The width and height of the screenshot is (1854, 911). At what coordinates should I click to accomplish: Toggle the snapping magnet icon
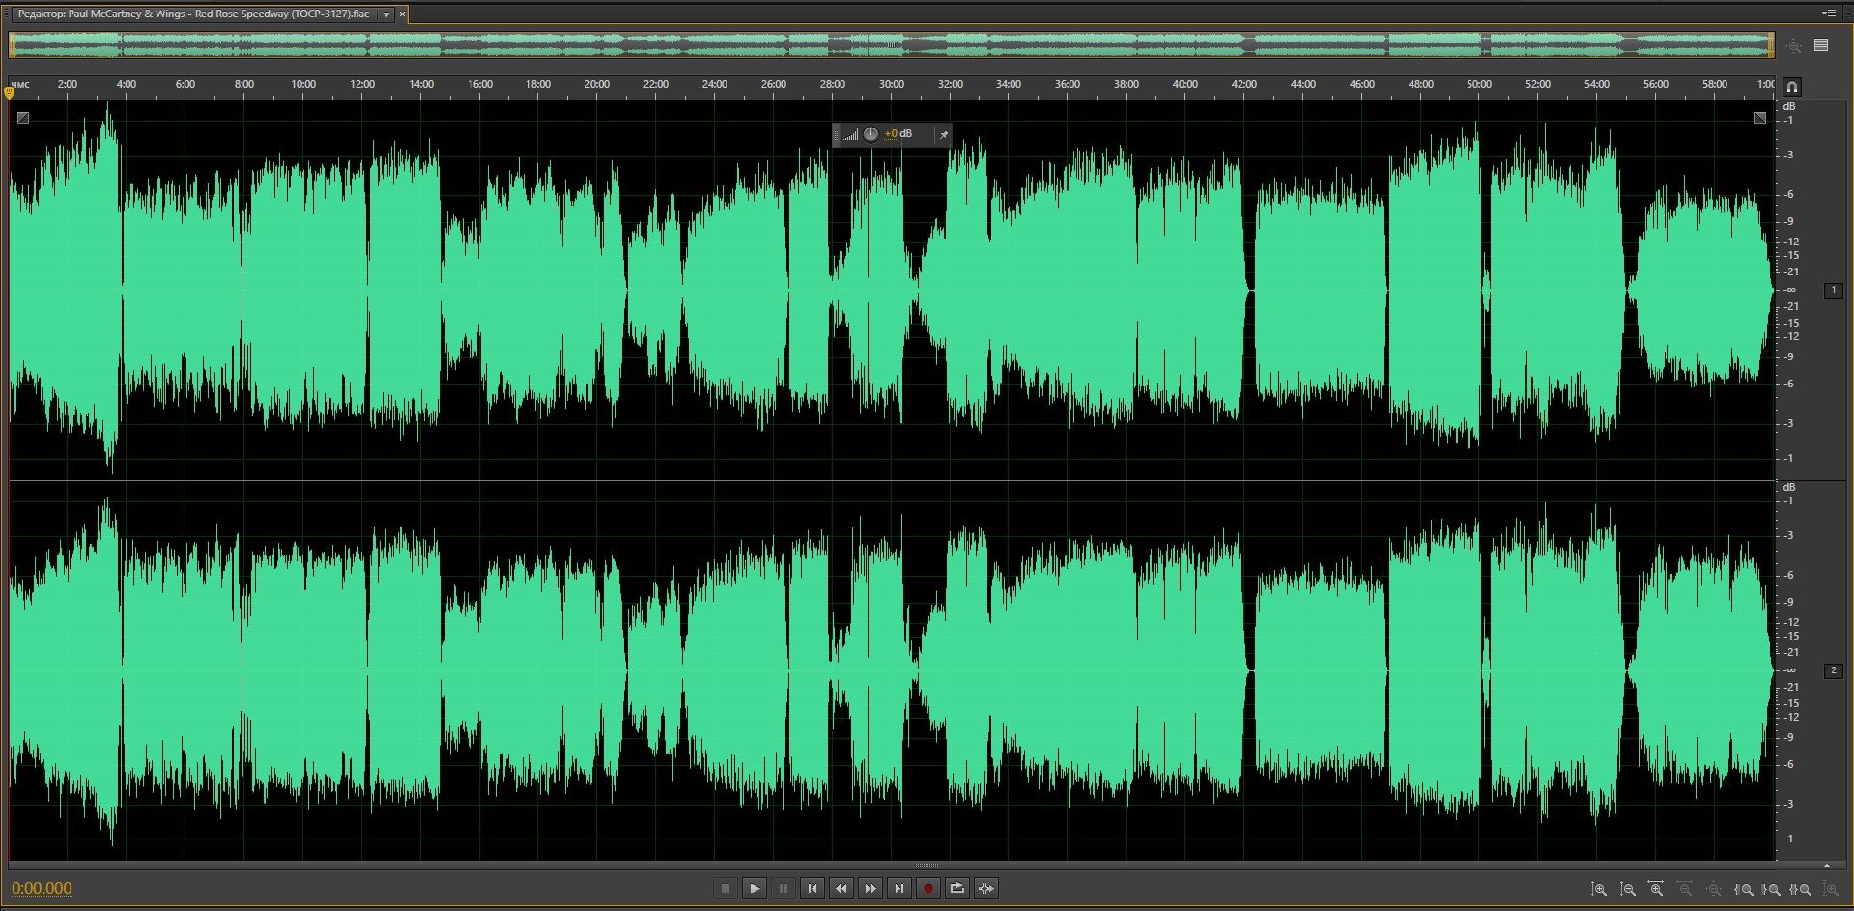pyautogui.click(x=1791, y=87)
